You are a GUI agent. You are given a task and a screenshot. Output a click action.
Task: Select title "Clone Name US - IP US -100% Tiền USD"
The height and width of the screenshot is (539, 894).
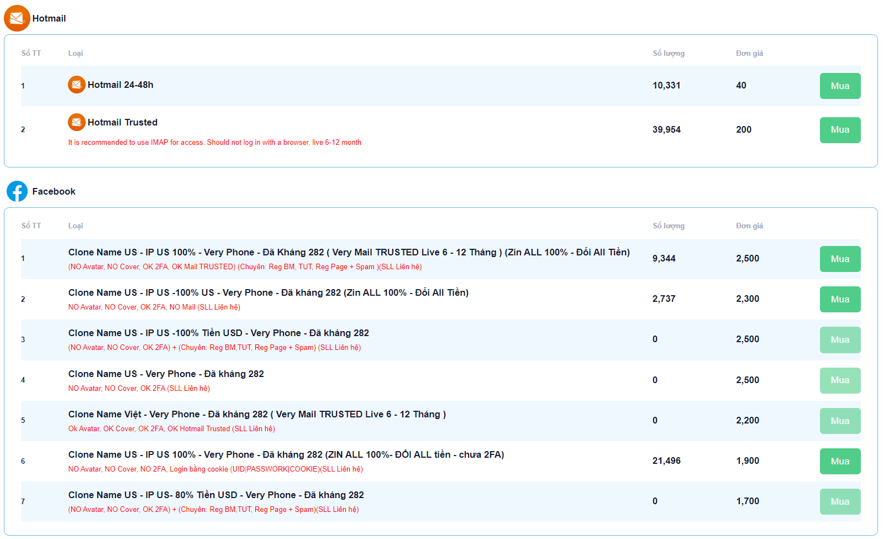[219, 333]
